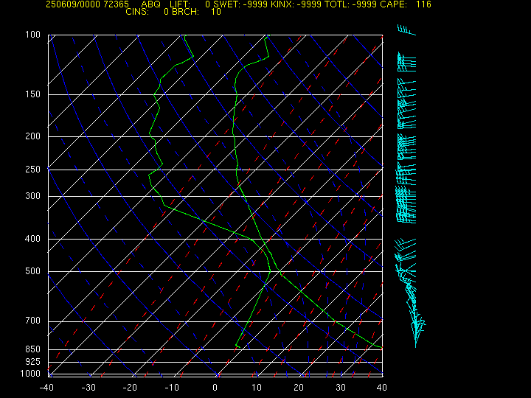
Task: Click the 500 pressure level label
Action: pyautogui.click(x=33, y=271)
